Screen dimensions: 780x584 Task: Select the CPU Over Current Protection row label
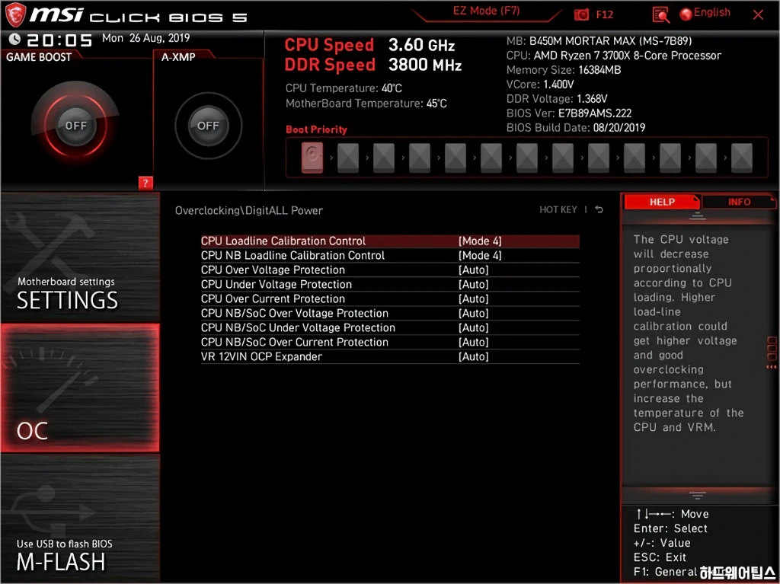pos(273,298)
